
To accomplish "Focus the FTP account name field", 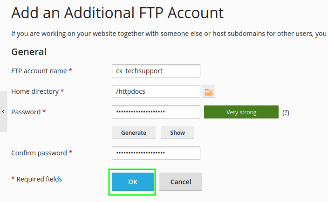I will (x=156, y=71).
